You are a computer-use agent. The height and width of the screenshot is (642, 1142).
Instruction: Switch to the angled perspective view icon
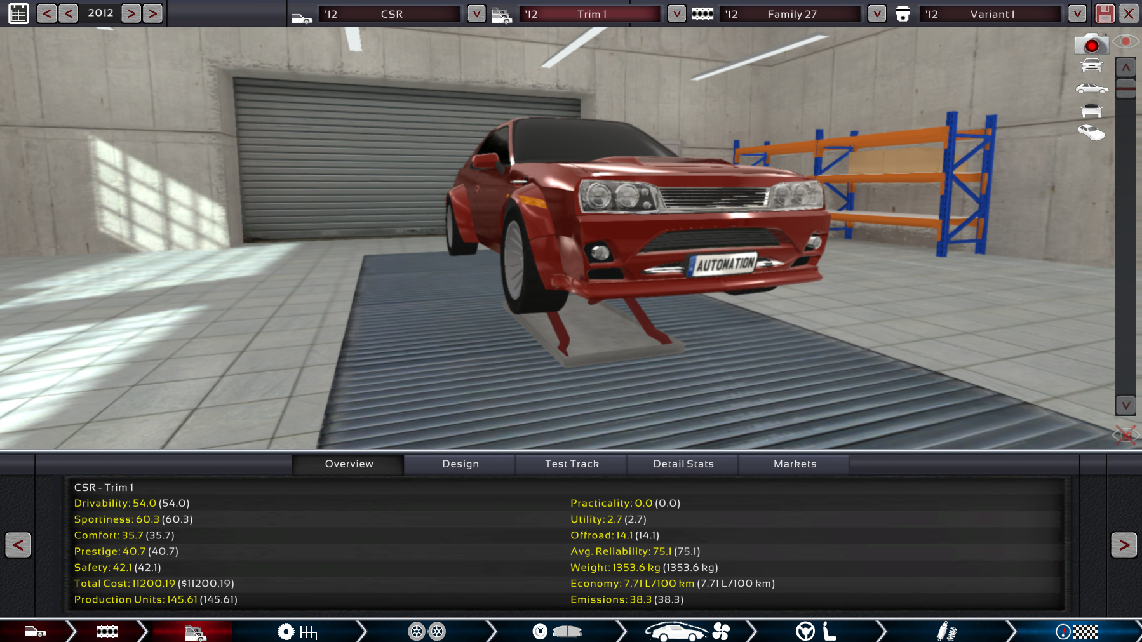point(1092,133)
